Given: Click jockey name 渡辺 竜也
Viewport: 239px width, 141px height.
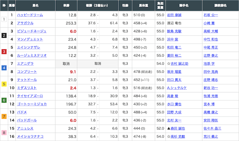Looking at the screenshot, I should point(174,23).
